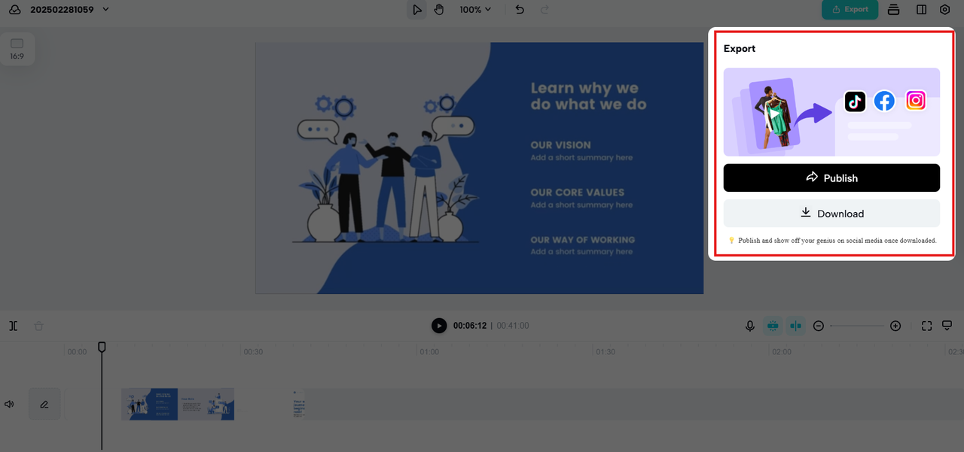This screenshot has height=452, width=964.
Task: Select the pointer selection tool
Action: [x=416, y=10]
